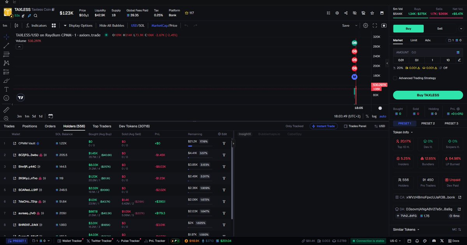This screenshot has height=245, width=467.
Task: Click the AMOUNT input field
Action: point(428,52)
